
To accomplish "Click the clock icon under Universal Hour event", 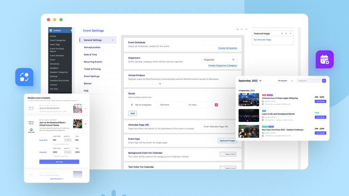I will [x=263, y=101].
